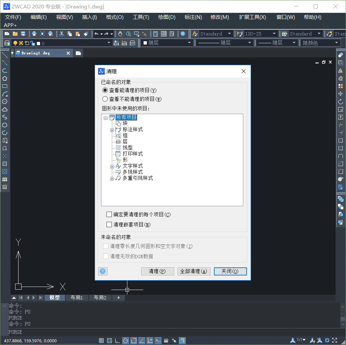The height and width of the screenshot is (345, 346).
Task: Click the Match Properties brush icon
Action: click(86, 34)
